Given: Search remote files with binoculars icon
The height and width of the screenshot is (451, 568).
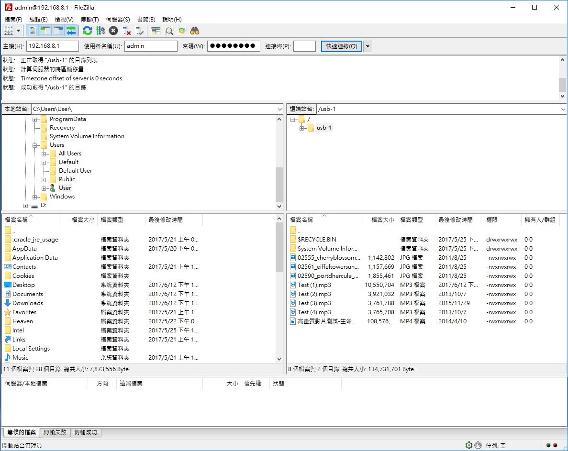Looking at the screenshot, I should [x=195, y=31].
